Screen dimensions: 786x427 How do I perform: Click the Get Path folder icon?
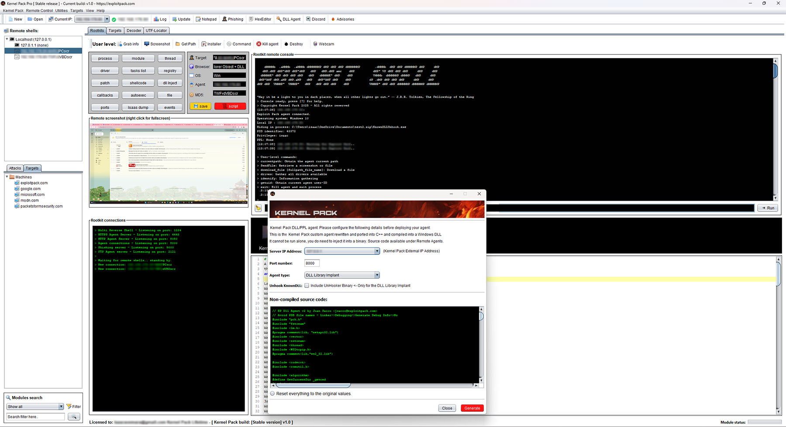[x=178, y=44]
